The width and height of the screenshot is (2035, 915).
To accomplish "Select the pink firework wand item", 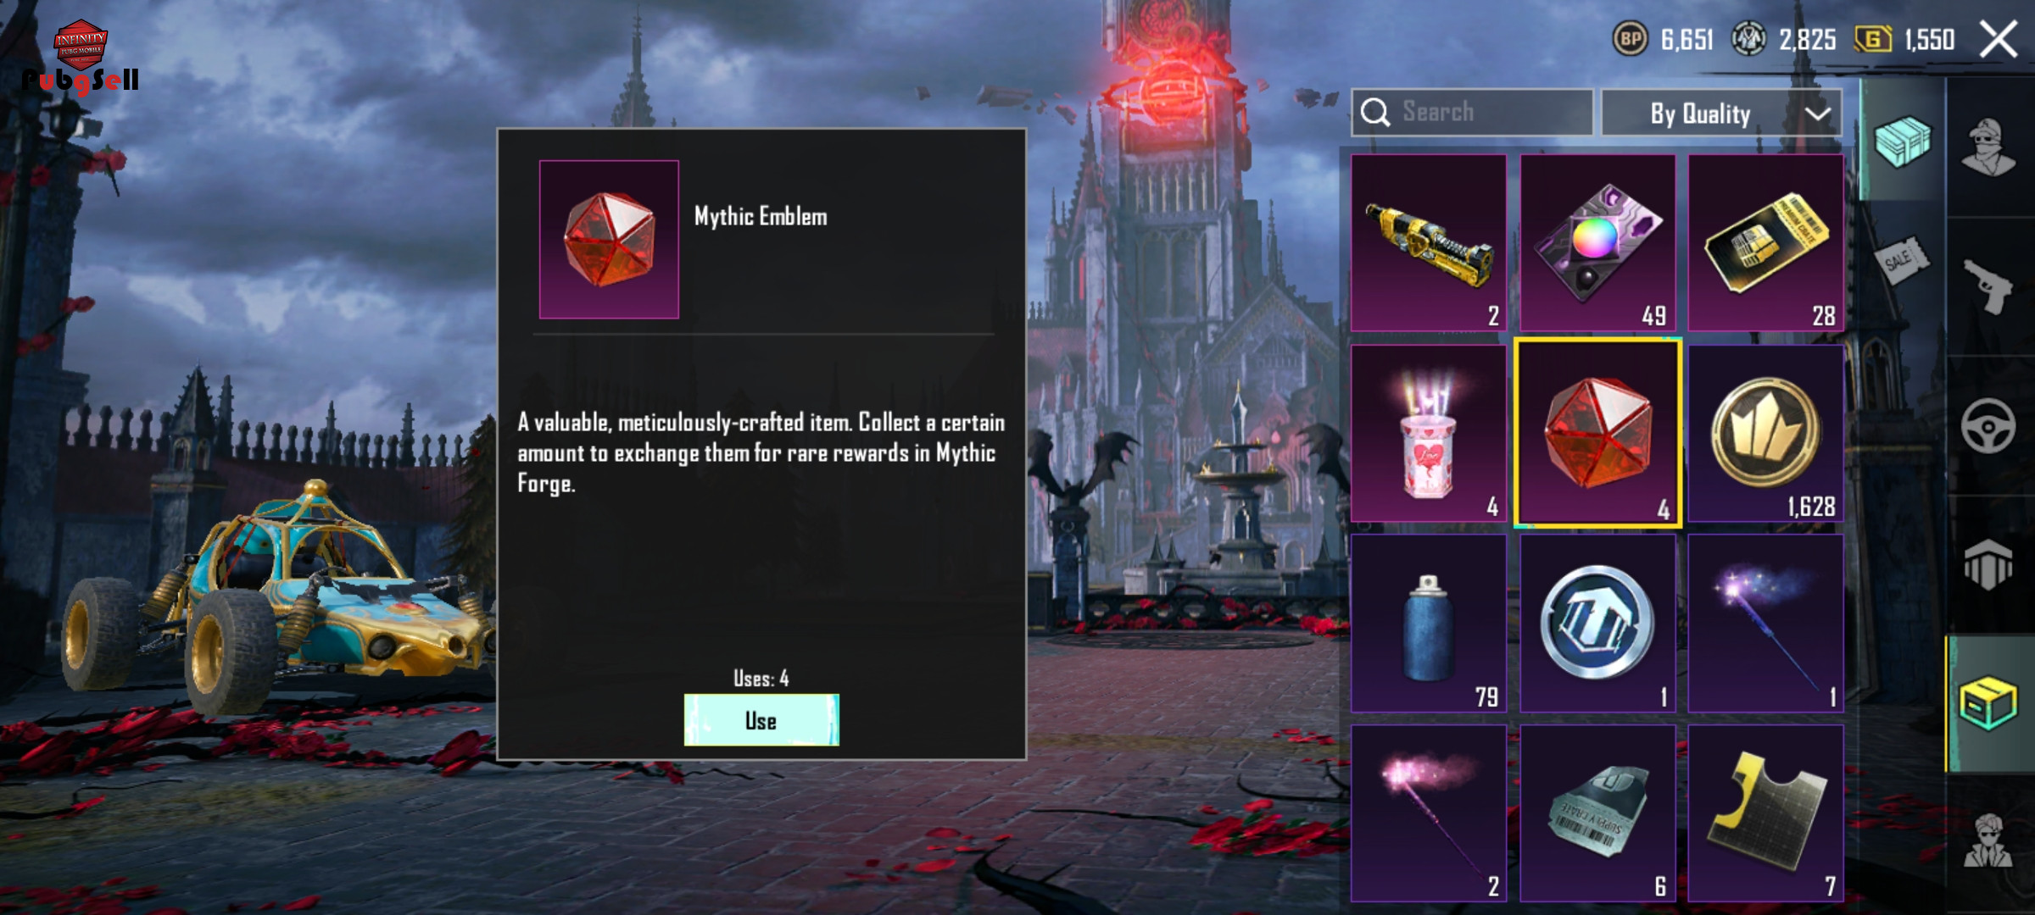I will click(1429, 813).
